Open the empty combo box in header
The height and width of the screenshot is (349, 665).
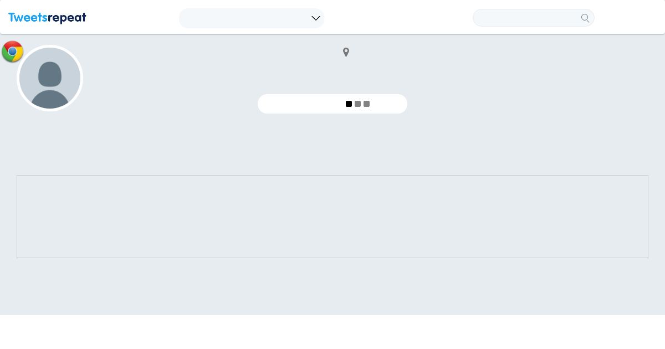click(x=252, y=18)
